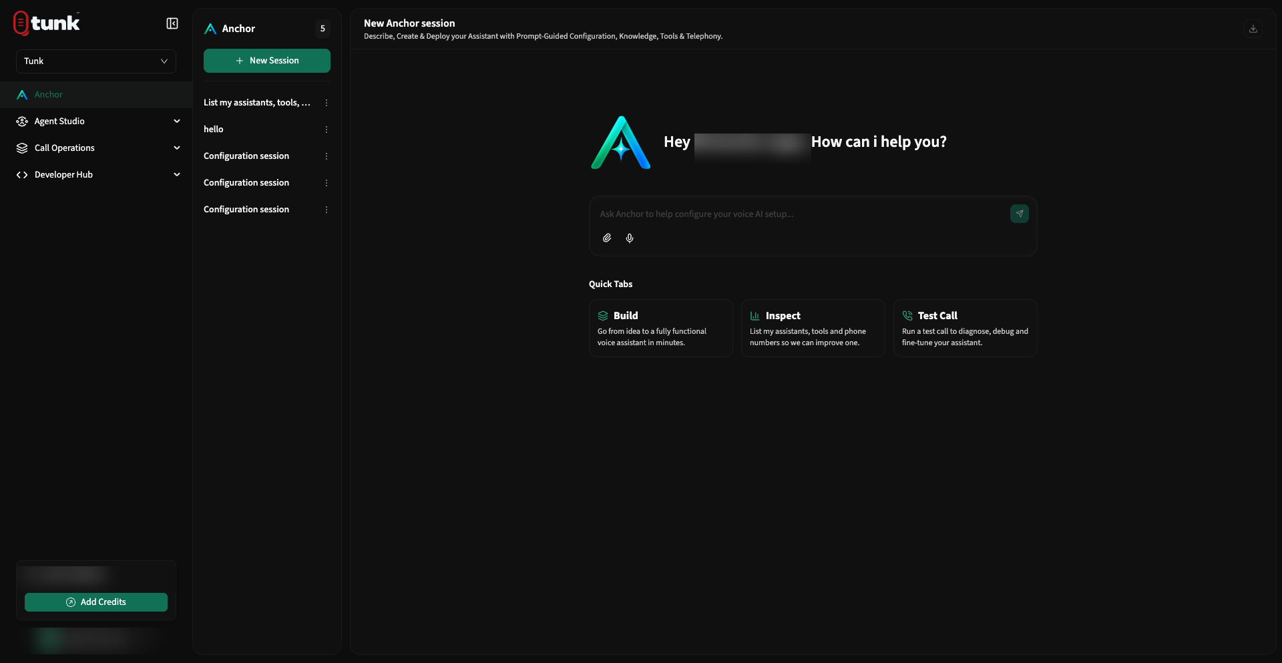Focus the Ask Anchor message input
The width and height of the screenshot is (1282, 663).
pos(801,214)
